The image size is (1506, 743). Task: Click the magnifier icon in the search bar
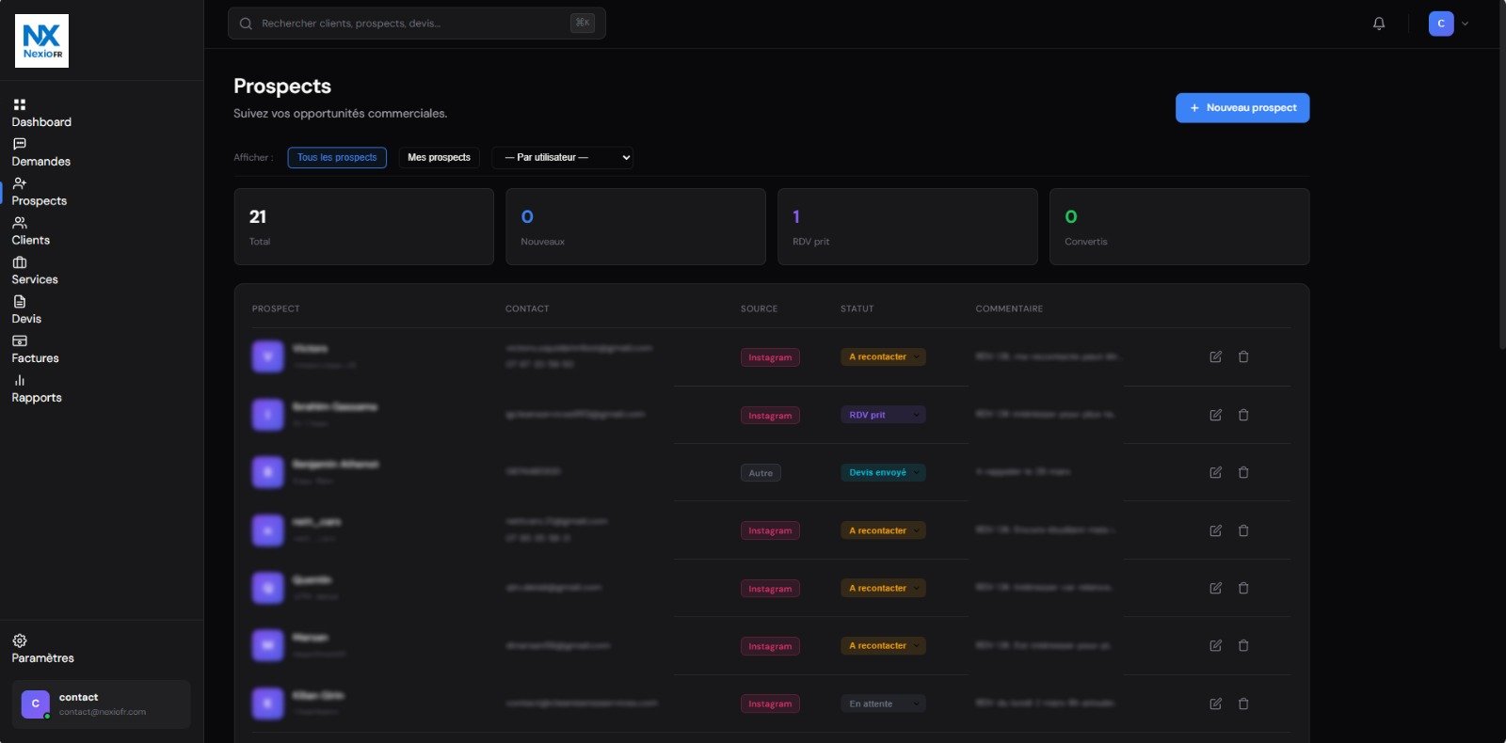246,24
